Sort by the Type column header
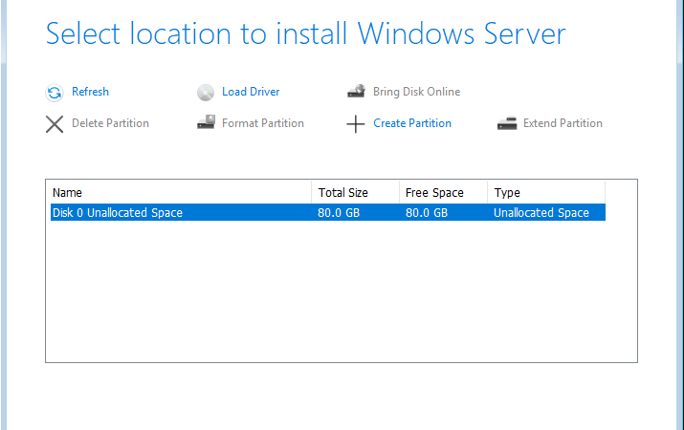Screen dimensions: 684x430 pyautogui.click(x=546, y=193)
